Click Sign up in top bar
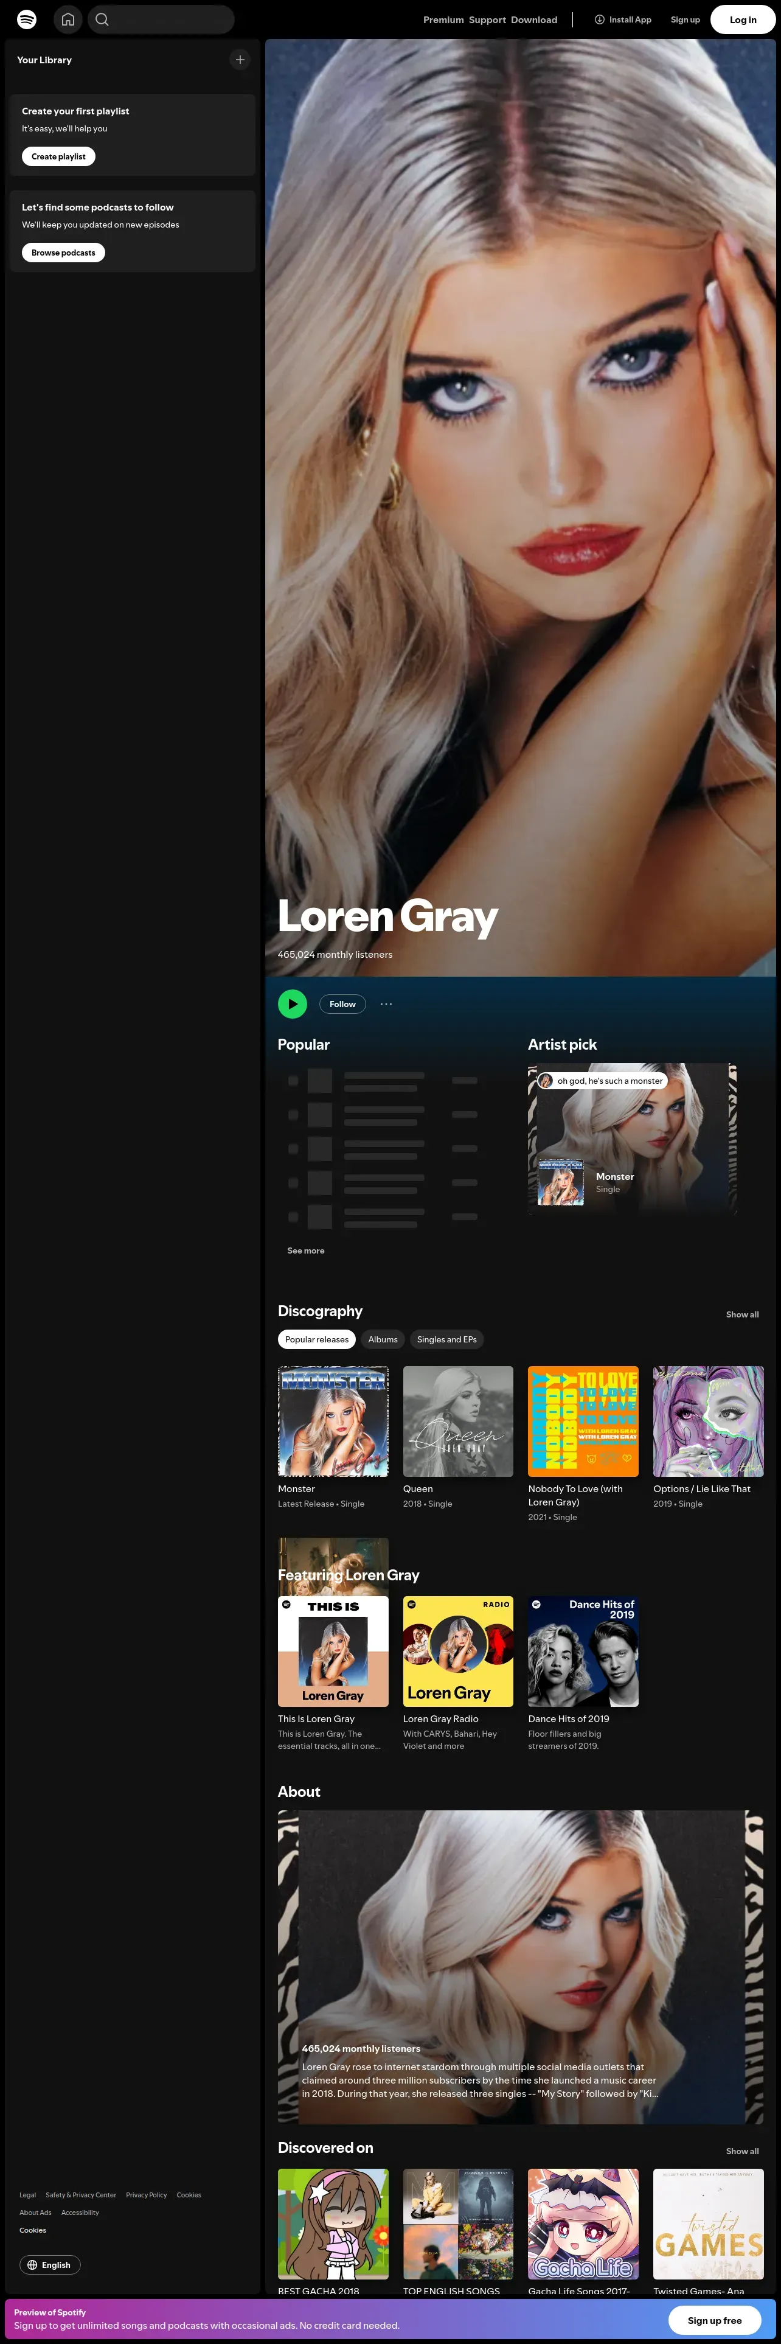This screenshot has height=2344, width=781. pyautogui.click(x=685, y=20)
